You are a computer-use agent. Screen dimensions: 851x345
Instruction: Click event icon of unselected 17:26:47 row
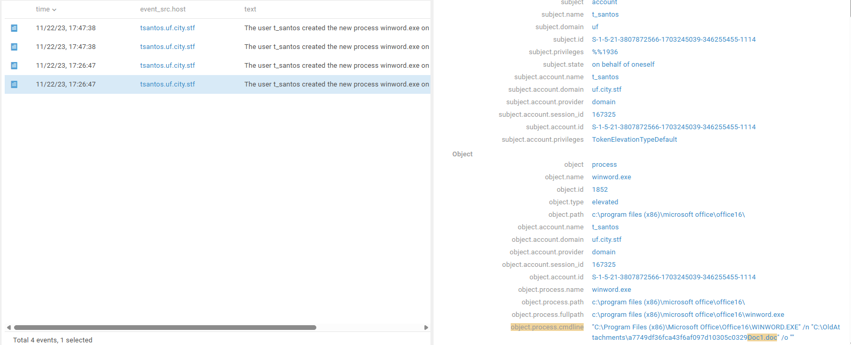[14, 66]
